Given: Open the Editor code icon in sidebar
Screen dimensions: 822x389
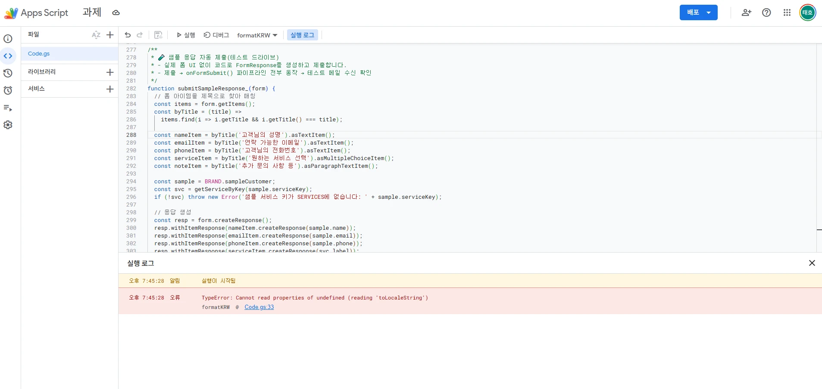Looking at the screenshot, I should (x=8, y=56).
